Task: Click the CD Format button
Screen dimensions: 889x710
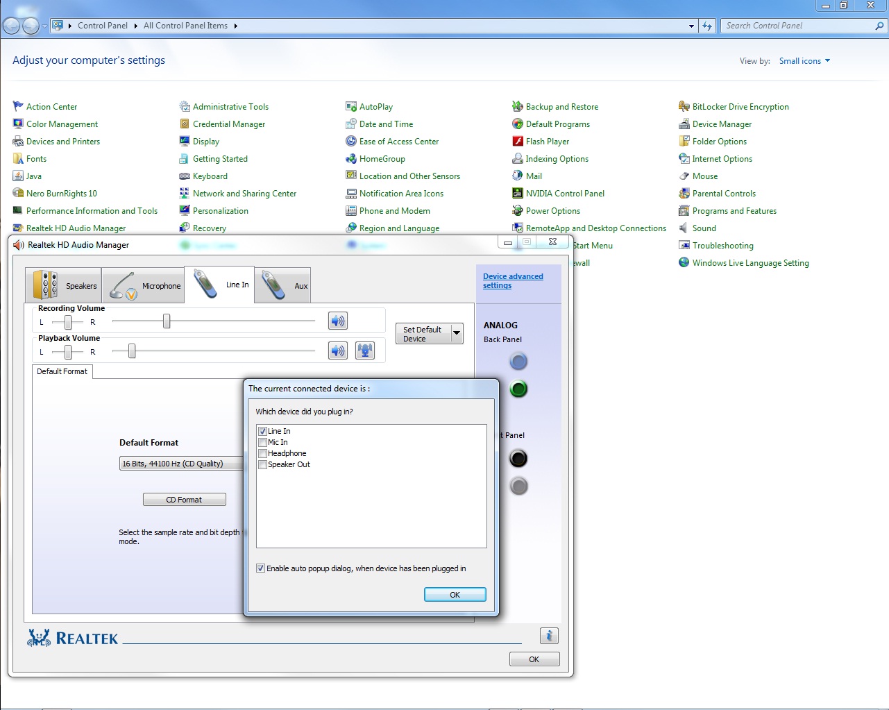Action: (x=185, y=500)
